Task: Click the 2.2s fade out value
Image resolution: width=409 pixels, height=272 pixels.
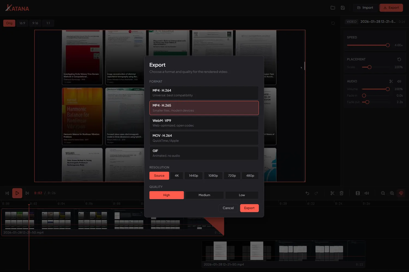Action: tap(400, 102)
